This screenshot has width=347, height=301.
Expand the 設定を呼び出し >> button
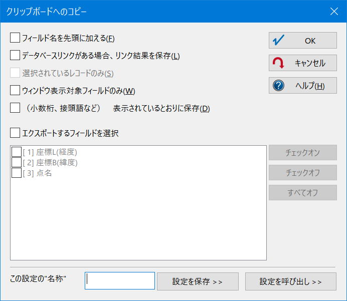point(290,281)
